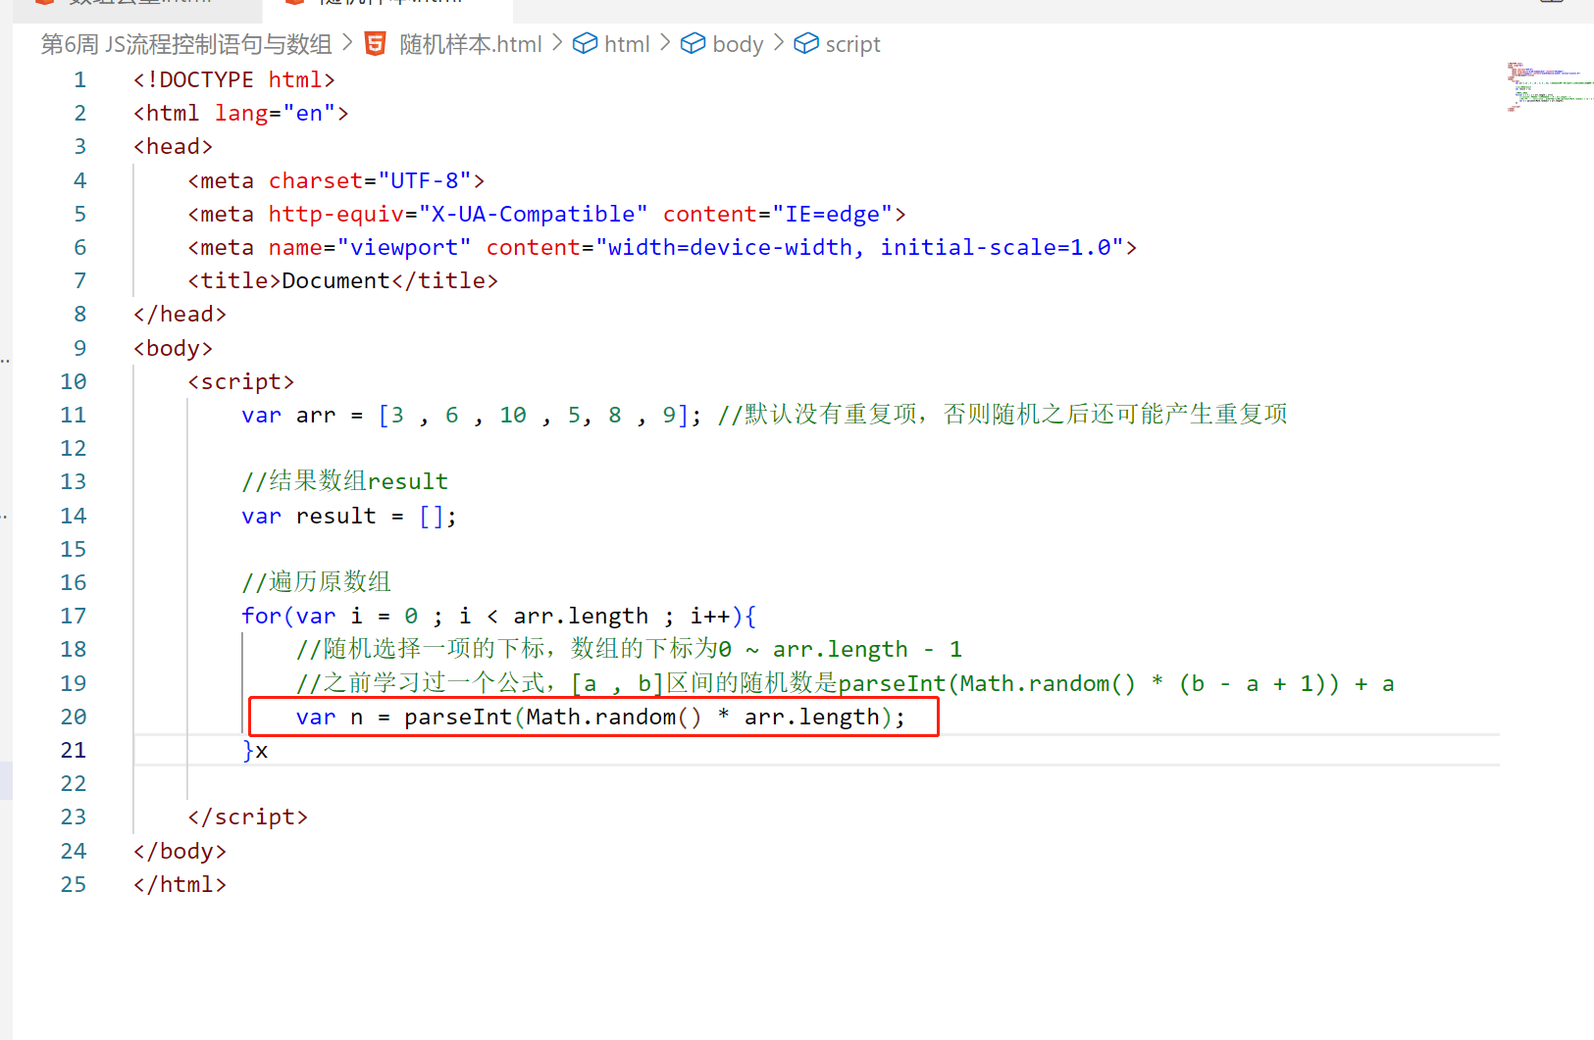This screenshot has width=1594, height=1040.
Task: Click line number 25 in the gutter
Action: pos(74,884)
